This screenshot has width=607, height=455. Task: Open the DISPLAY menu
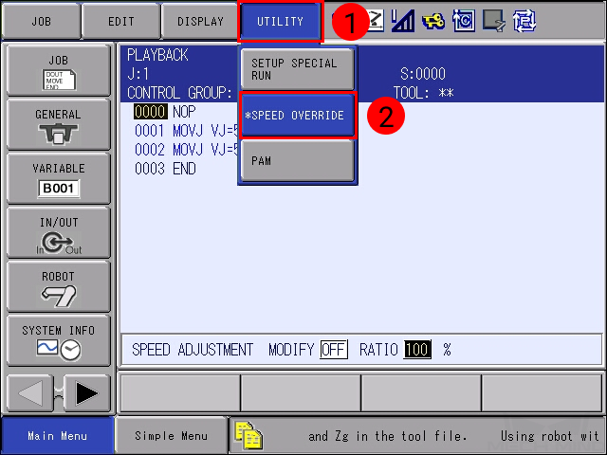200,21
